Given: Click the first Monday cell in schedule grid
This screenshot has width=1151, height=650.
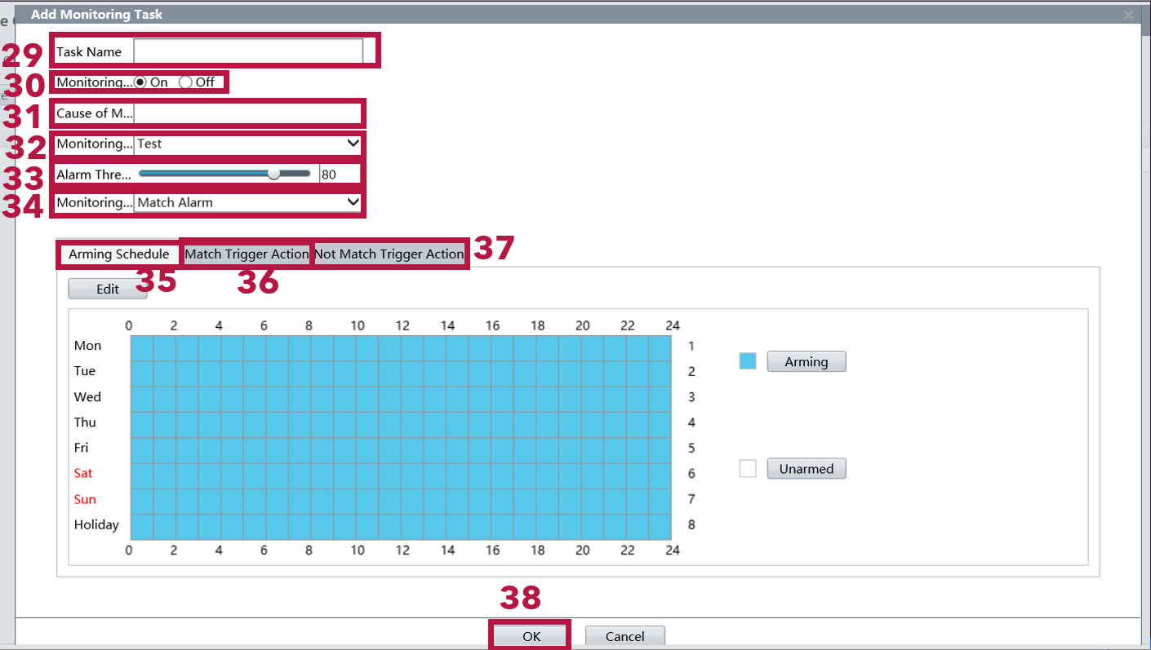Looking at the screenshot, I should (x=142, y=346).
